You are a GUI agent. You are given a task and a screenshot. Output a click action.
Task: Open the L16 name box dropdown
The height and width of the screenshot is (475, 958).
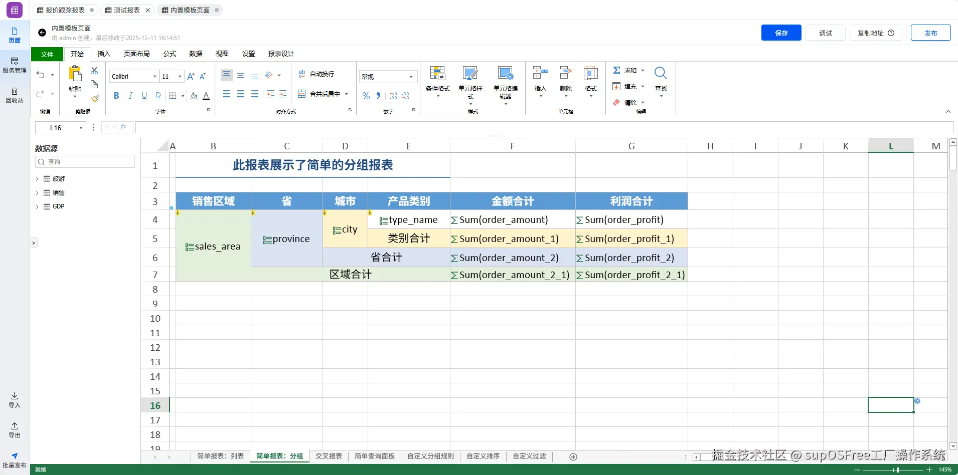(81, 128)
